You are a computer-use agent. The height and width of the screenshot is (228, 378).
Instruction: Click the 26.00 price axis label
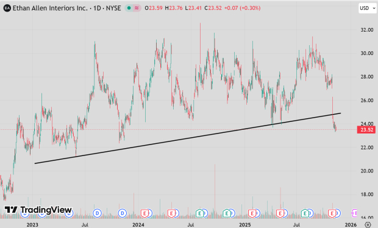(367, 101)
